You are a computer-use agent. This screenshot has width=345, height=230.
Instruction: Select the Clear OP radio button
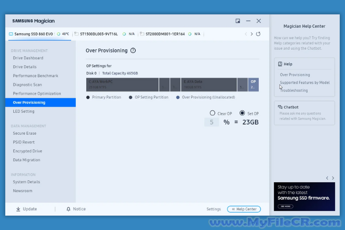212,113
